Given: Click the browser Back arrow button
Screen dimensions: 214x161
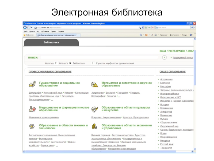Looking at the screenshot, I should coord(25,28).
